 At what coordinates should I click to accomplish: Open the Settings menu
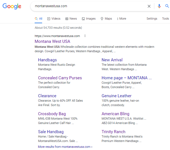[x=152, y=19]
